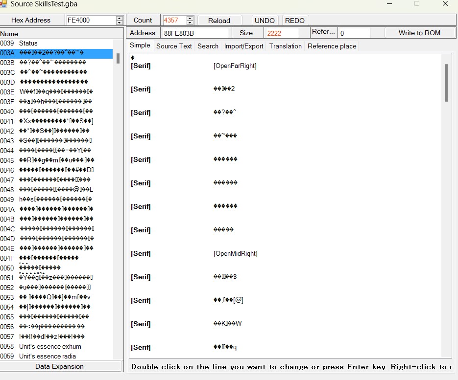458x380 pixels.
Task: Open the Import/Export tab
Action: pyautogui.click(x=243, y=46)
